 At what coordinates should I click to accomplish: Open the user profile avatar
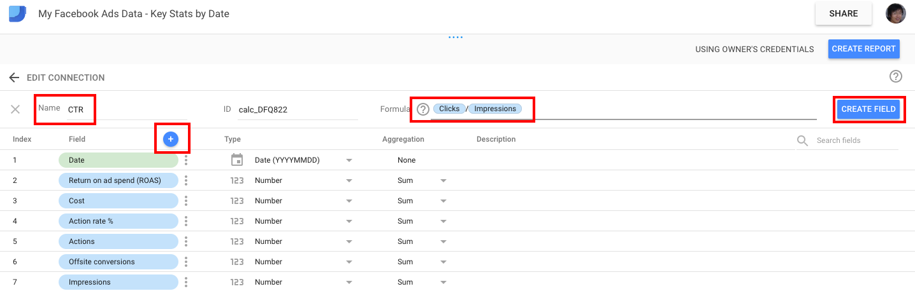(896, 13)
